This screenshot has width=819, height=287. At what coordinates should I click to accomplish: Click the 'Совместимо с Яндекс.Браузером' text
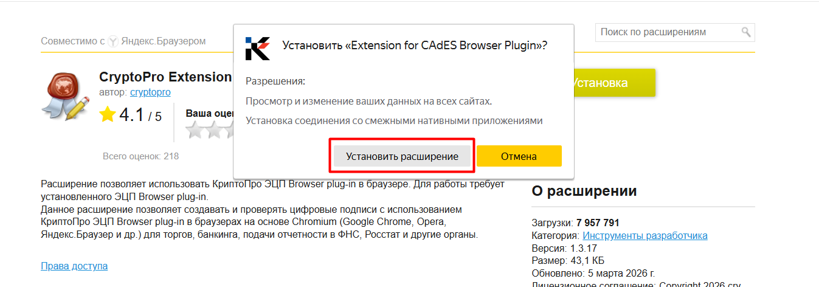(x=123, y=41)
